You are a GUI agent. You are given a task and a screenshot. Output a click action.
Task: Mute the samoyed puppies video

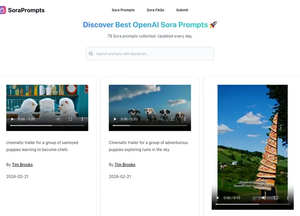[58, 119]
